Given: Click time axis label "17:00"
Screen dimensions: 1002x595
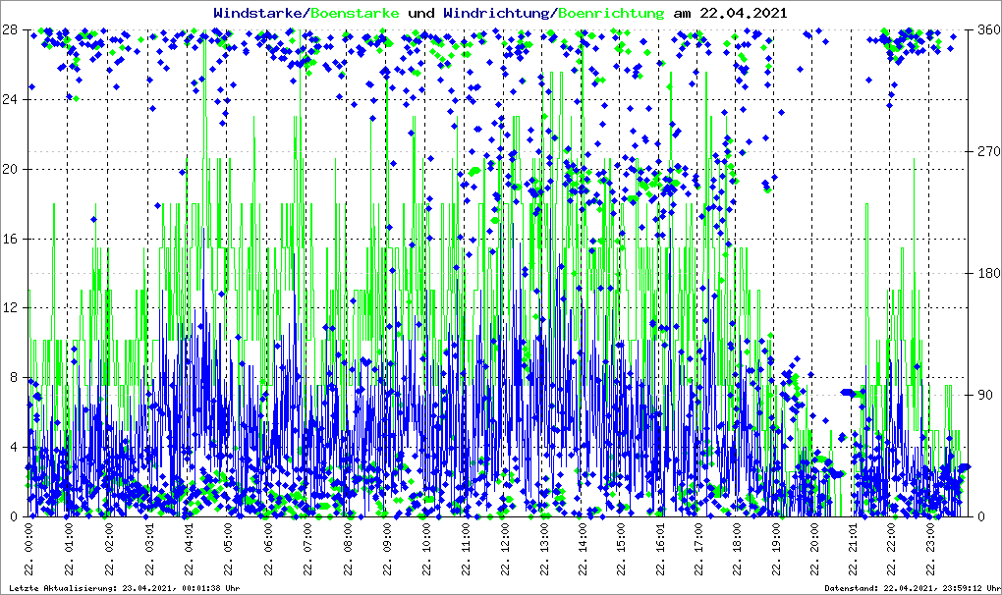Looking at the screenshot, I should point(698,537).
